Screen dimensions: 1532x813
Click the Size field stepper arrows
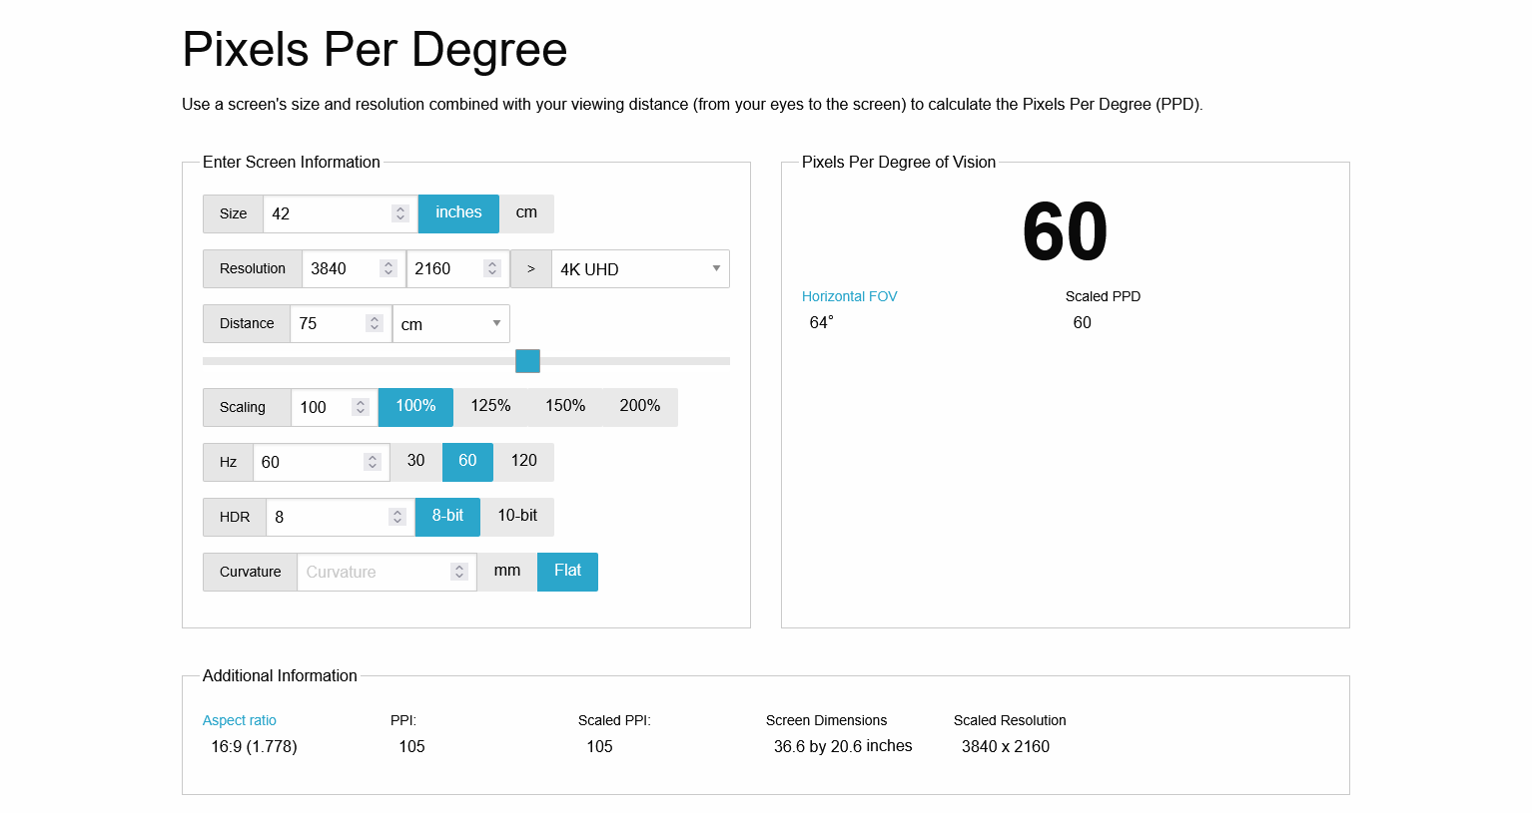[400, 213]
